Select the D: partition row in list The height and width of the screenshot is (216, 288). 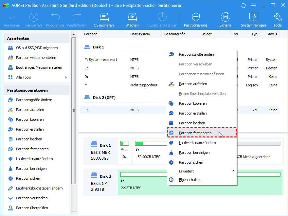(180, 77)
